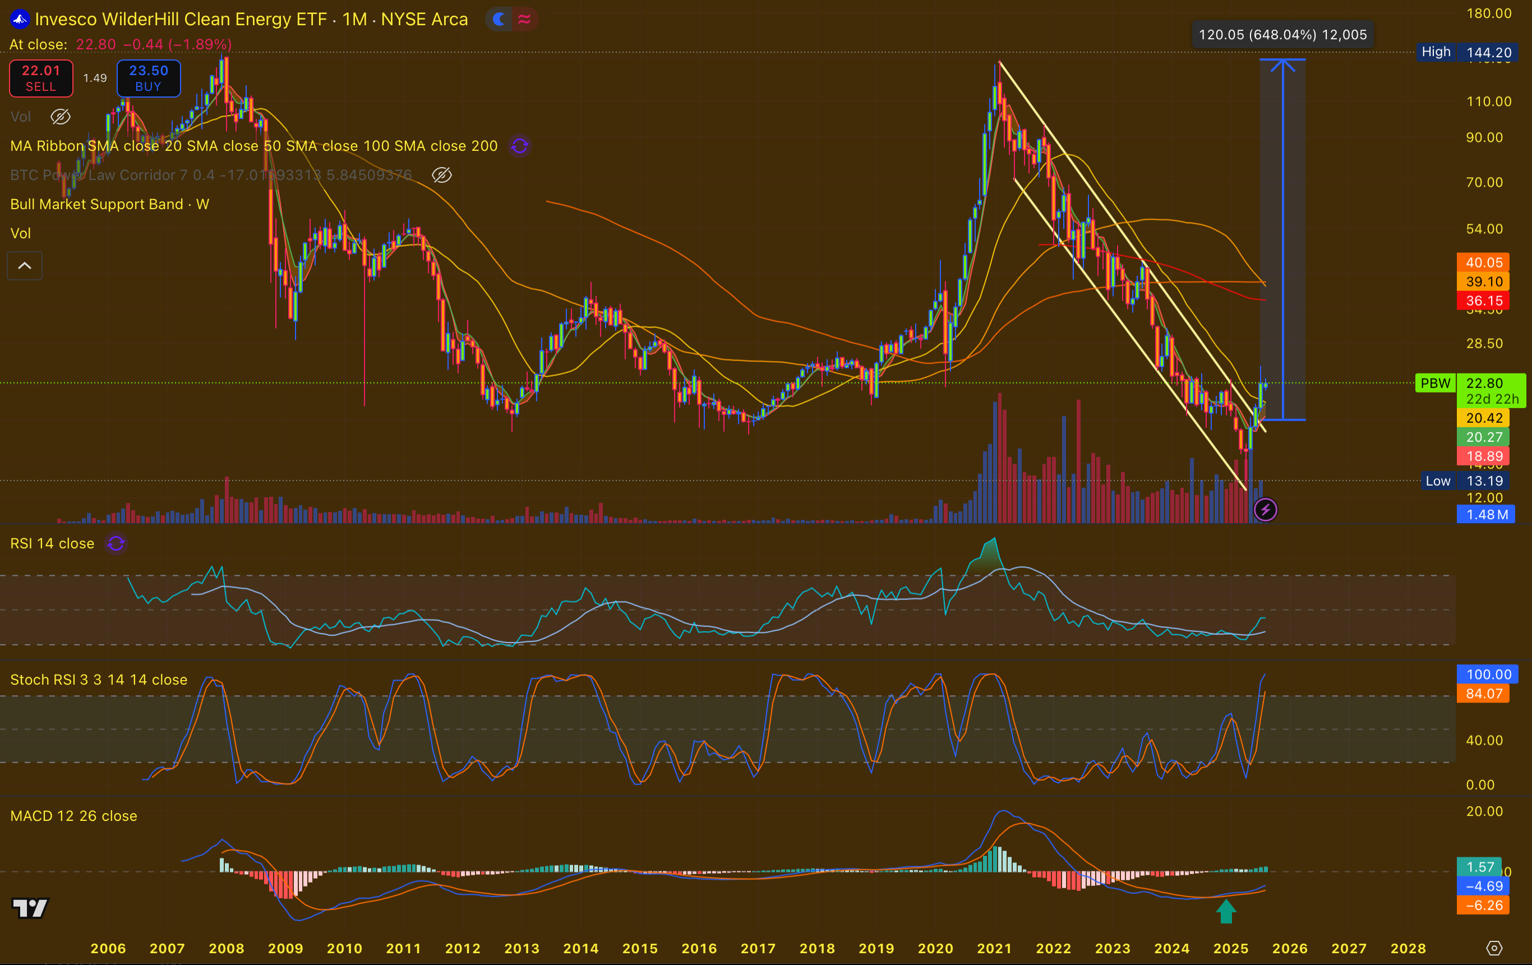The image size is (1532, 965).
Task: Click the Invesco symbol logo icon
Action: pos(20,19)
